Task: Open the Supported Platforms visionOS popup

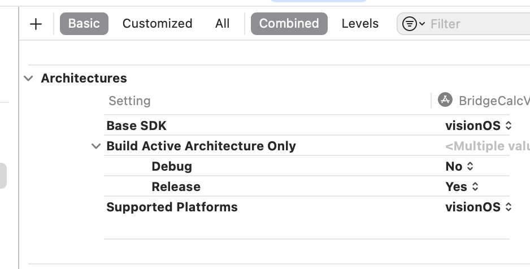Action: click(478, 207)
